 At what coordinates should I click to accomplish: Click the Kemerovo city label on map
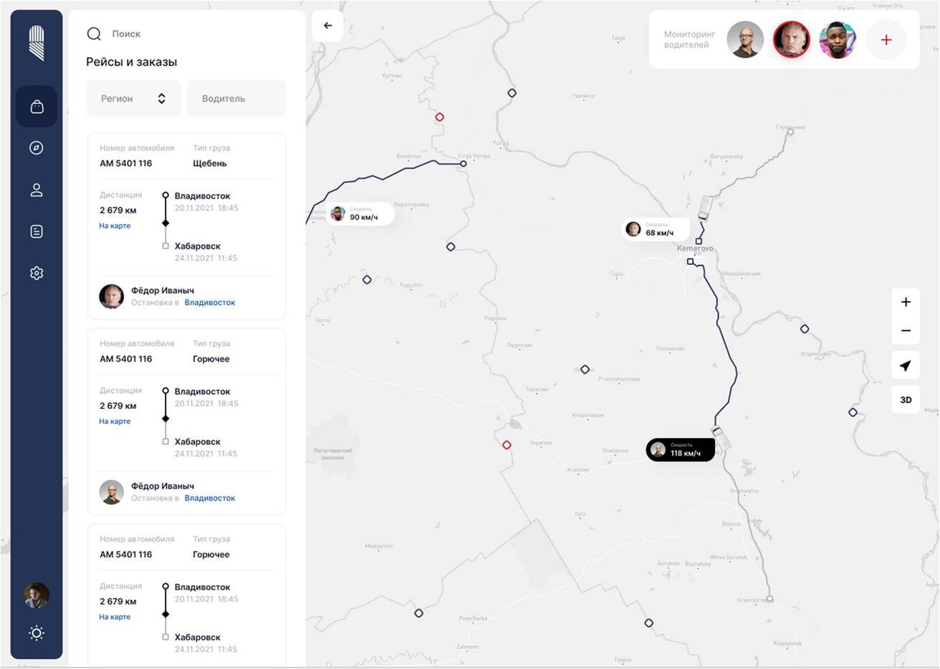695,249
